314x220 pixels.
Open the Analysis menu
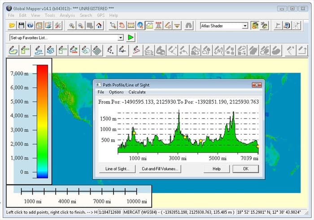pyautogui.click(x=67, y=15)
